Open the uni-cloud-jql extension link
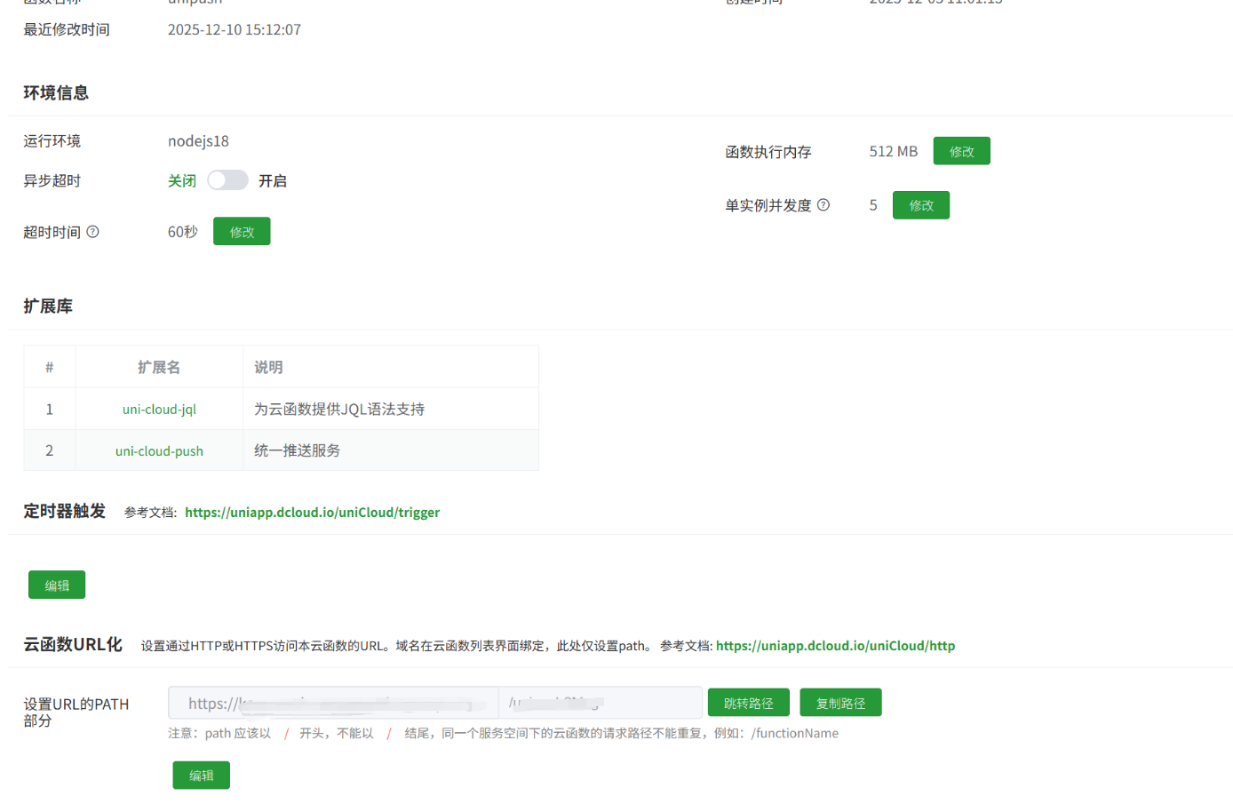The height and width of the screenshot is (812, 1233). pos(159,410)
